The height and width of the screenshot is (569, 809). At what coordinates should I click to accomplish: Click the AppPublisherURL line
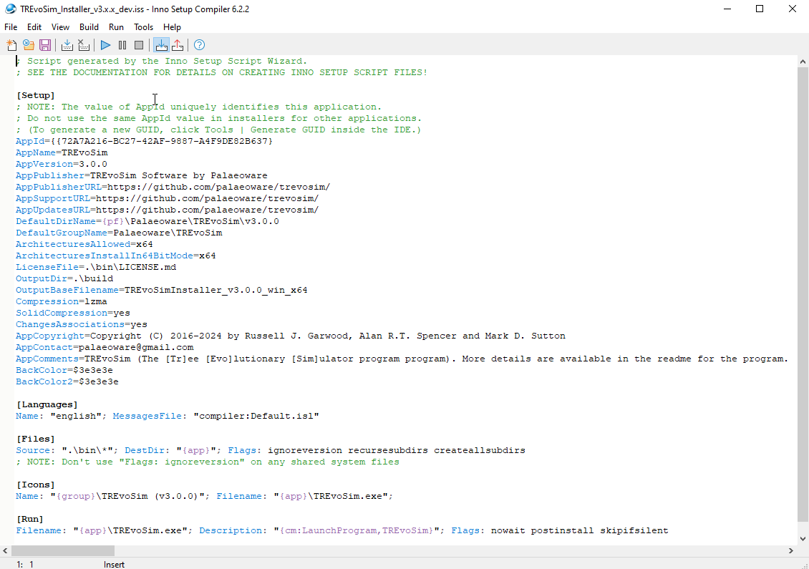(x=173, y=187)
